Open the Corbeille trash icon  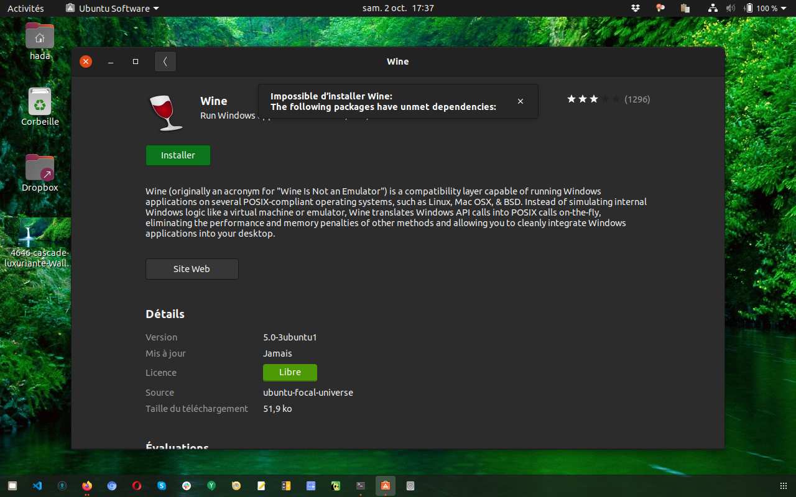(40, 107)
